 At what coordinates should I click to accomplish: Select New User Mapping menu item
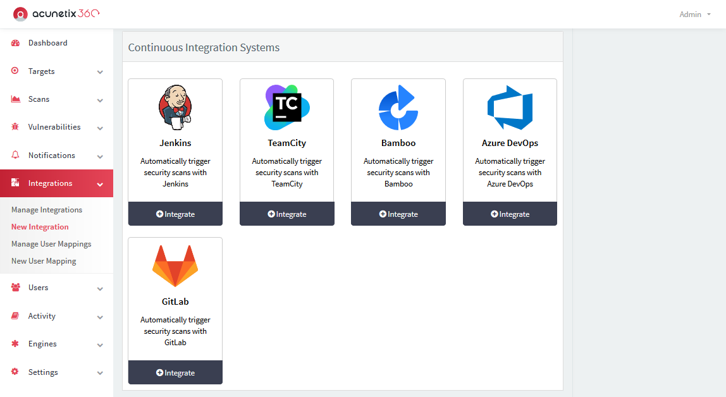(x=44, y=261)
